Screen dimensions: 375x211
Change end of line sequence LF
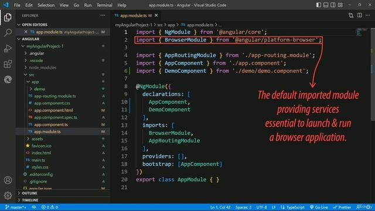(x=274, y=207)
